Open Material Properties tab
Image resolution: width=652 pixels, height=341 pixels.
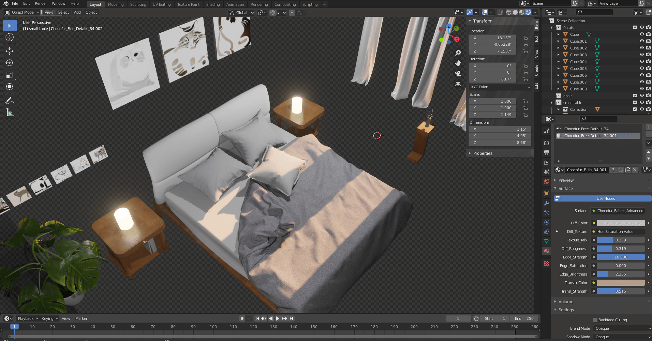(x=546, y=251)
